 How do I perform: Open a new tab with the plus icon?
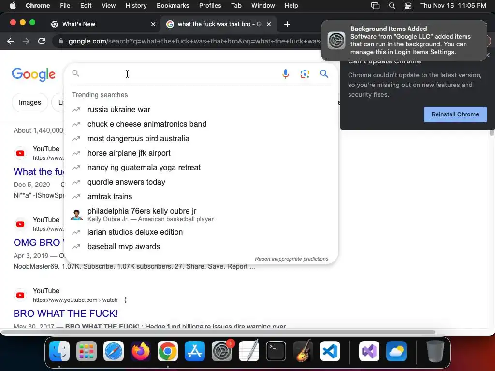coord(287,24)
